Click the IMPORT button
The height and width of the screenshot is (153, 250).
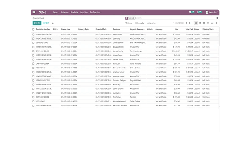tap(46, 23)
